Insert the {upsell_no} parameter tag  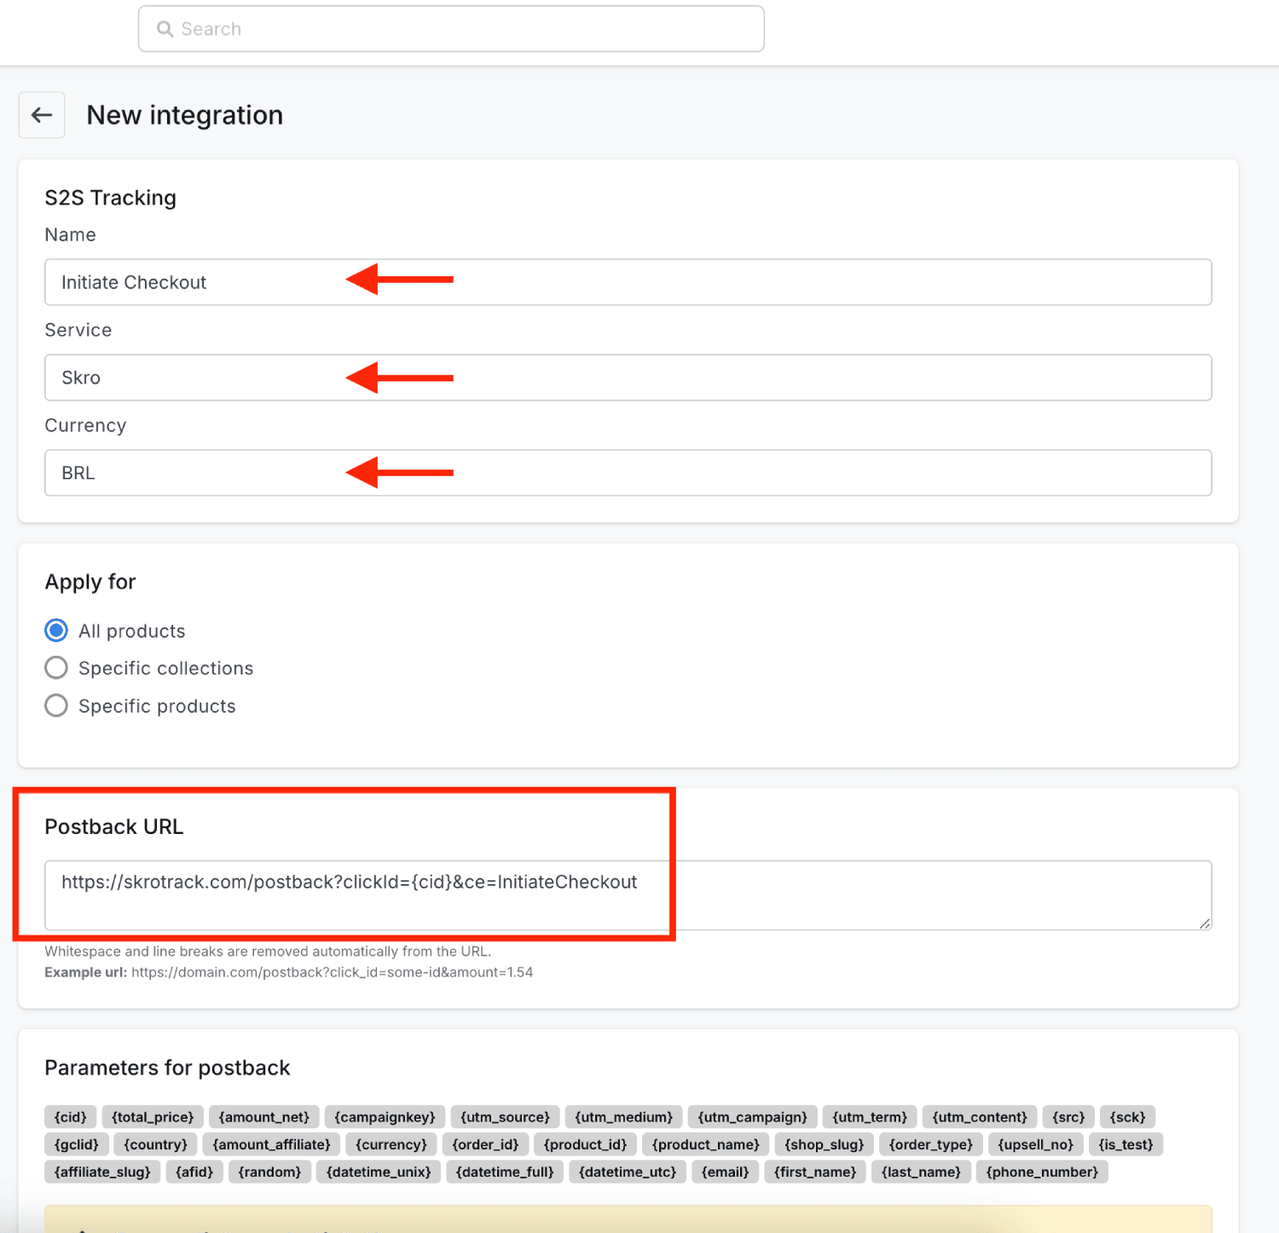1035,1144
